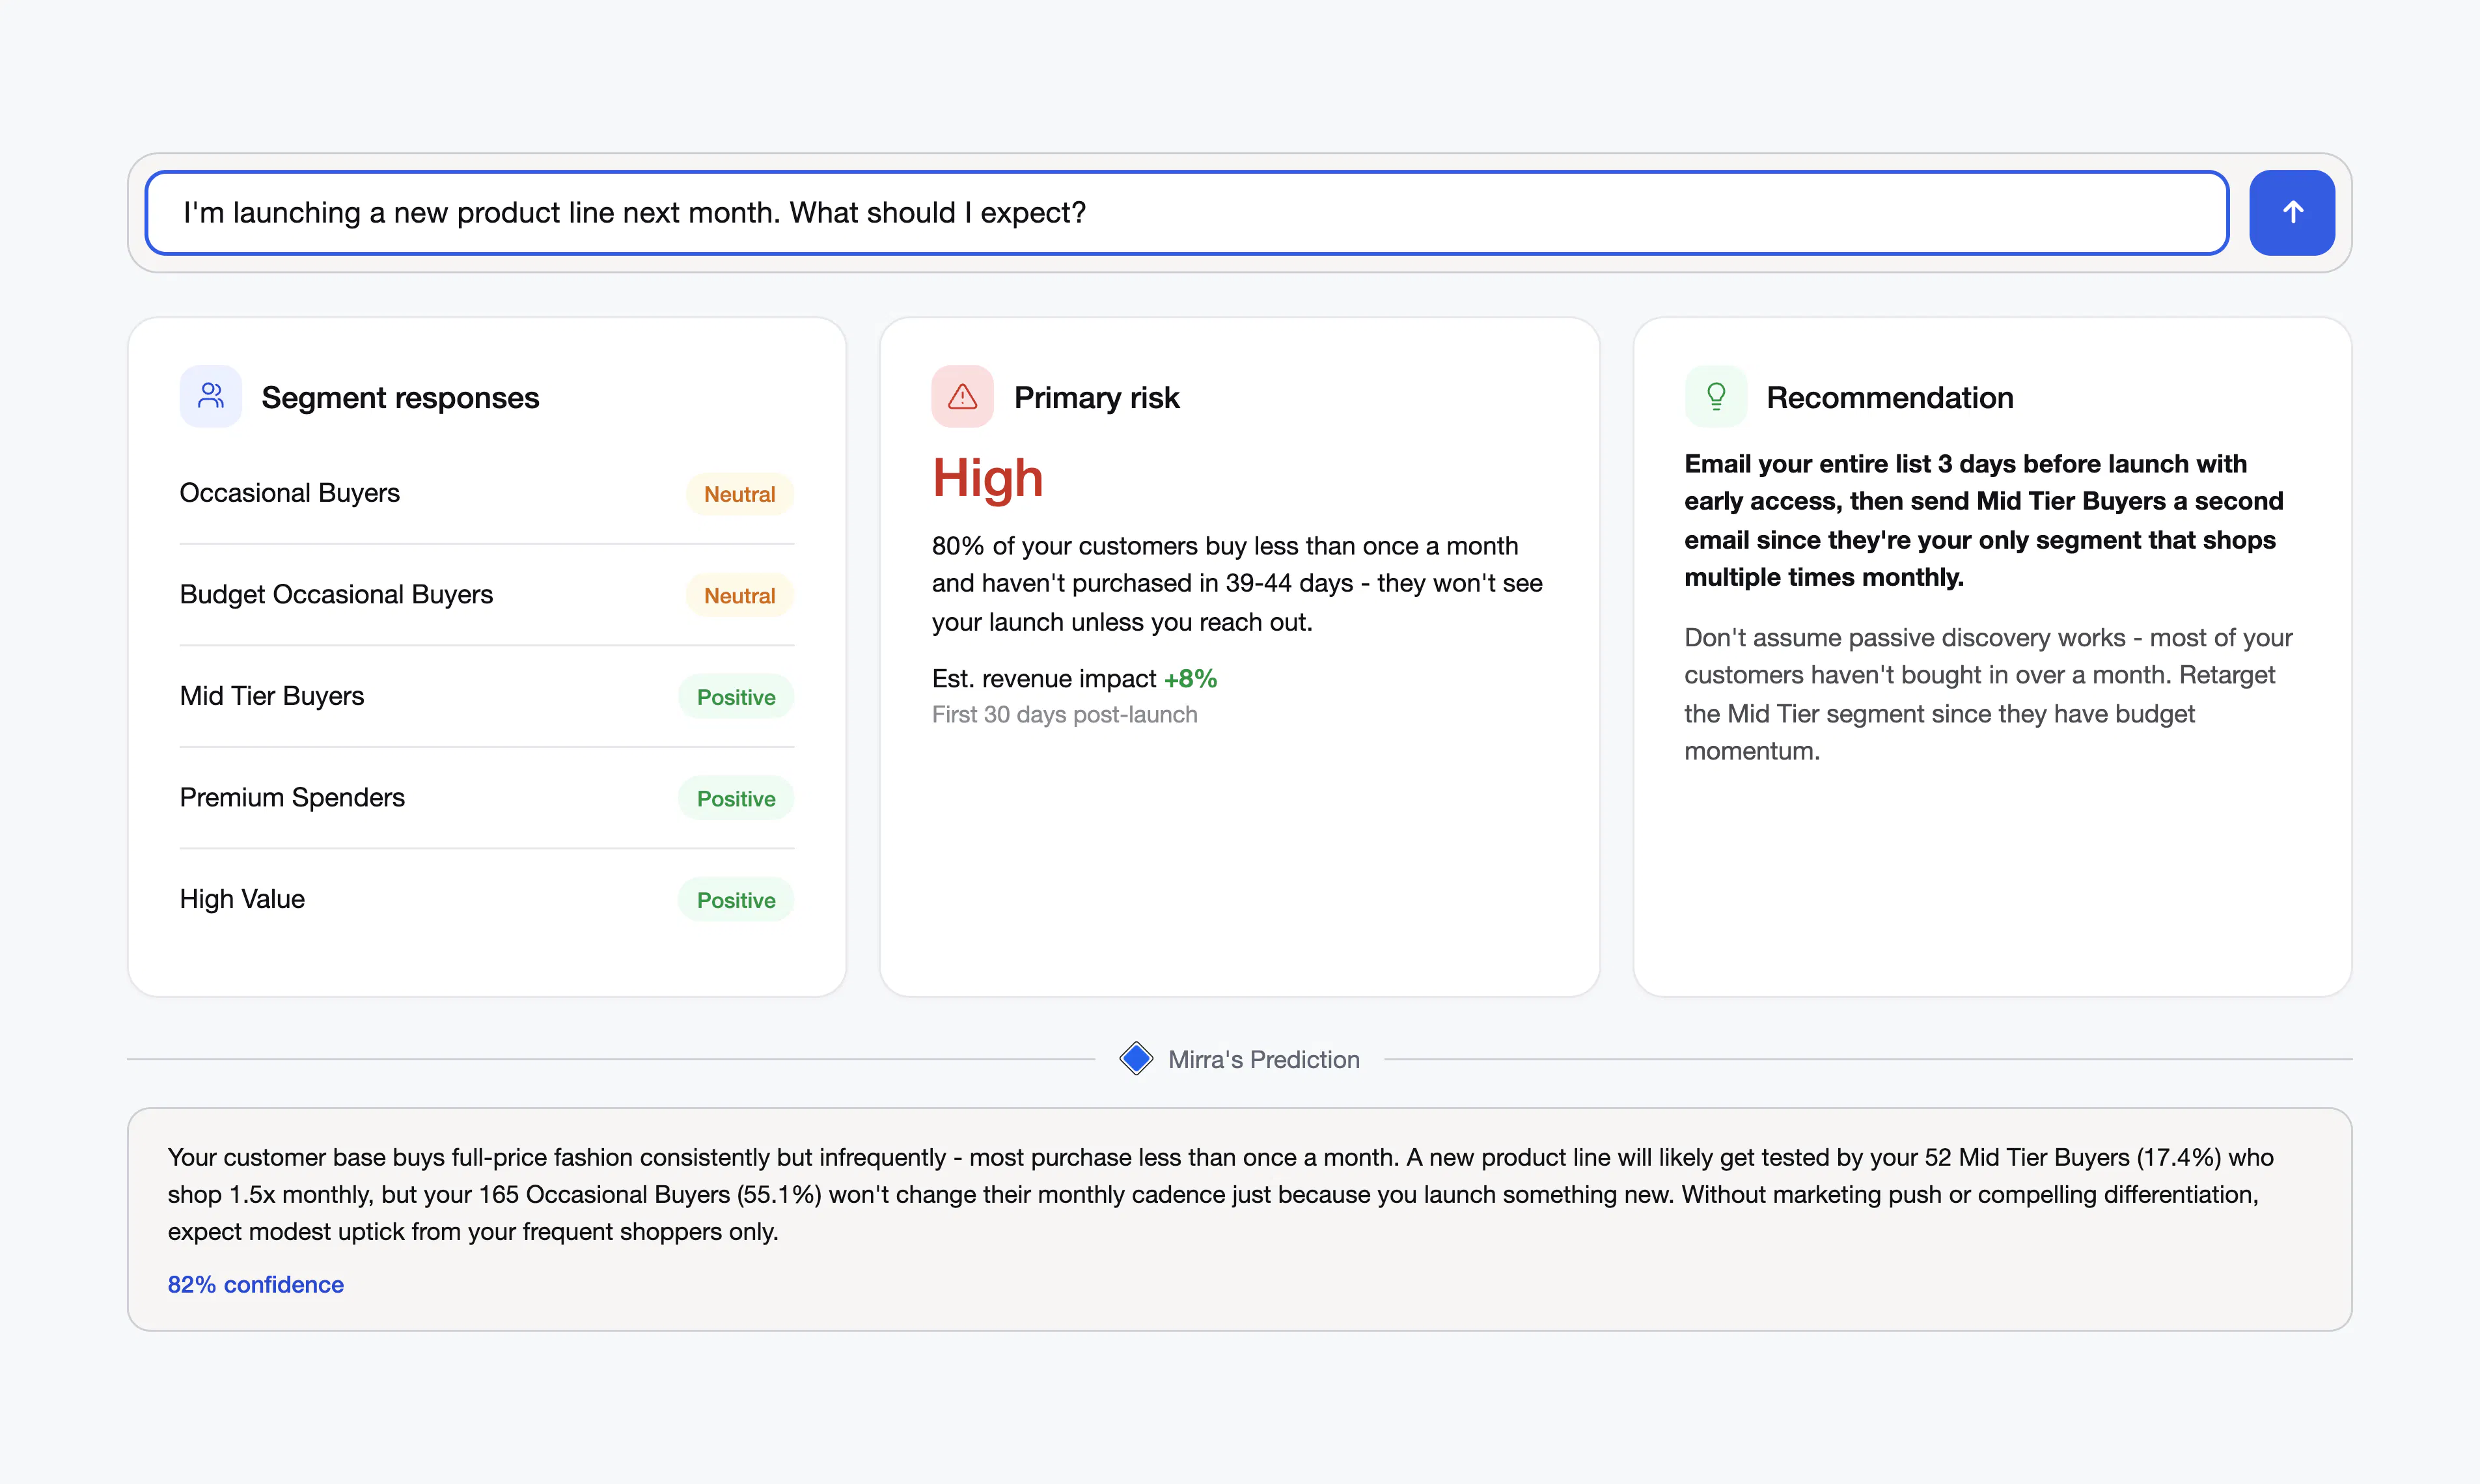Click the Neutral badge for Occasional Buyers
Screen dimensions: 2480x1484
[740, 494]
